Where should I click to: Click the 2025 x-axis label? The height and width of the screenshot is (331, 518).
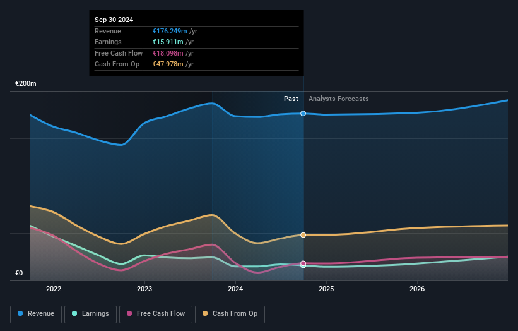326,289
